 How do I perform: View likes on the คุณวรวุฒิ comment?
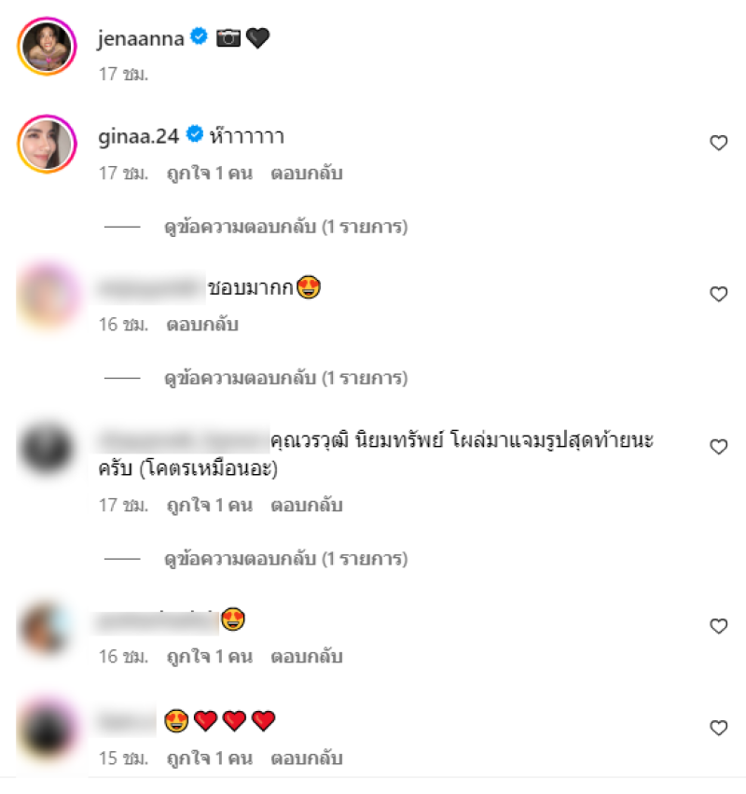click(x=210, y=505)
